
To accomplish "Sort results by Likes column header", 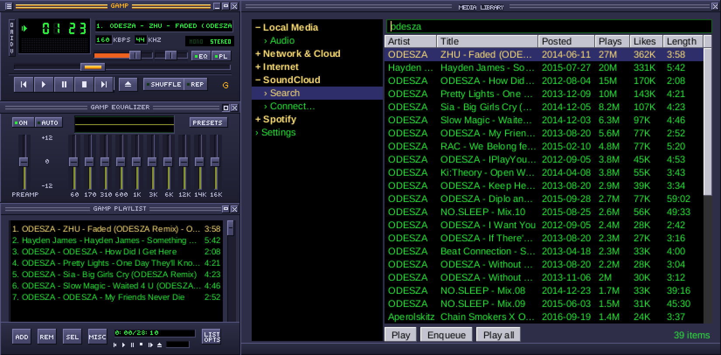I will pos(646,42).
